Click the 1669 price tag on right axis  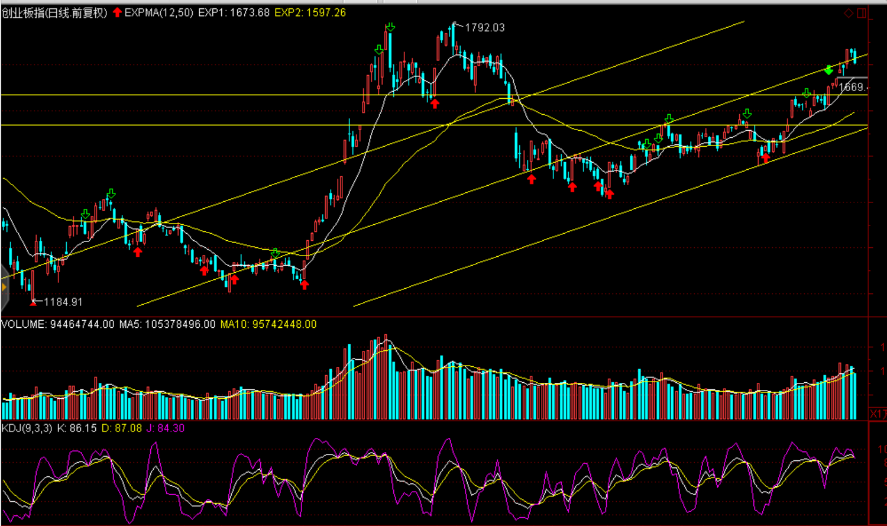(852, 87)
